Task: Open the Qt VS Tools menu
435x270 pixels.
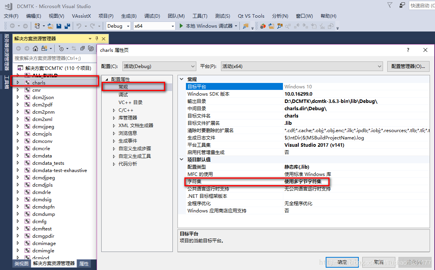Action: point(251,16)
